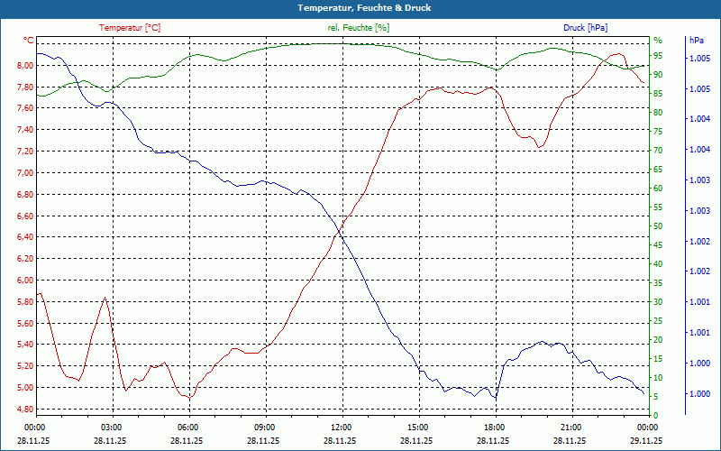Click the '7,60' temperature axis value
721x451 pixels.
pyautogui.click(x=26, y=108)
